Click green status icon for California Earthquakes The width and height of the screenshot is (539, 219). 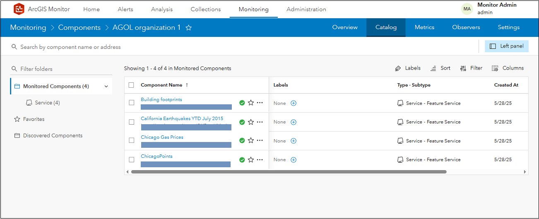pos(242,122)
